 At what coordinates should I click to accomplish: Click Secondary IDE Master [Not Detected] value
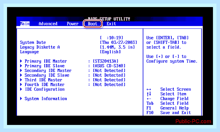pyautogui.click(x=109, y=70)
